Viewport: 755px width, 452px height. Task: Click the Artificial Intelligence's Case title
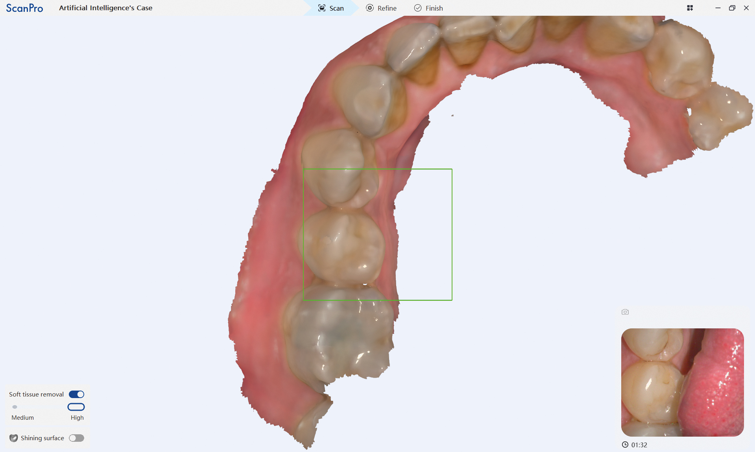(x=105, y=8)
